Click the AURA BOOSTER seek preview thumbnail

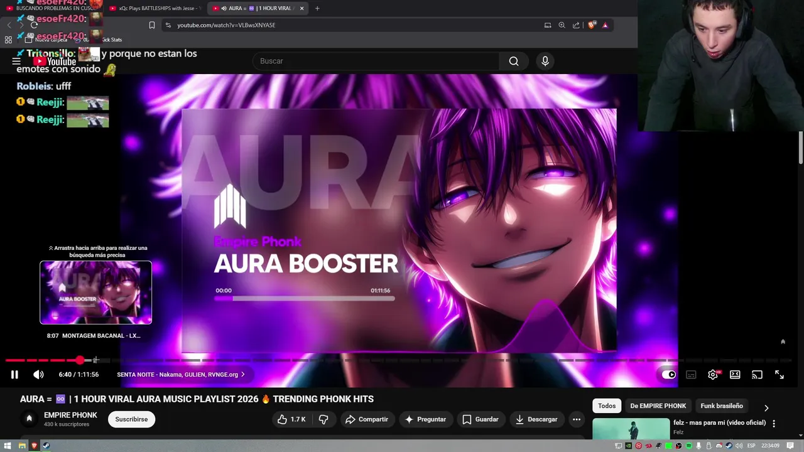tap(95, 293)
